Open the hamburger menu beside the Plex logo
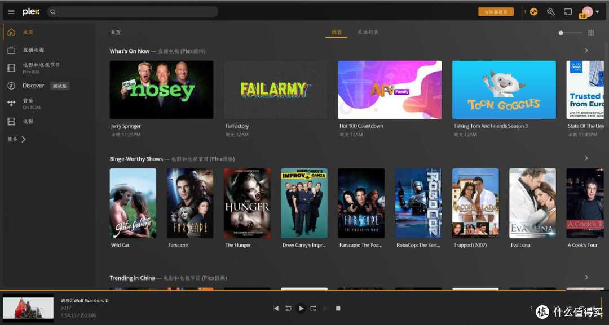Viewport: 609px width, 325px height. tap(11, 12)
